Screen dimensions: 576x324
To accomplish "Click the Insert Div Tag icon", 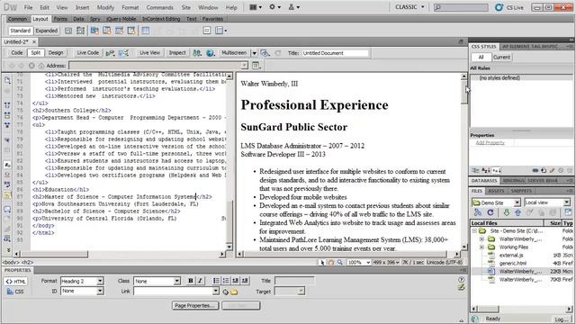I will tap(68, 31).
